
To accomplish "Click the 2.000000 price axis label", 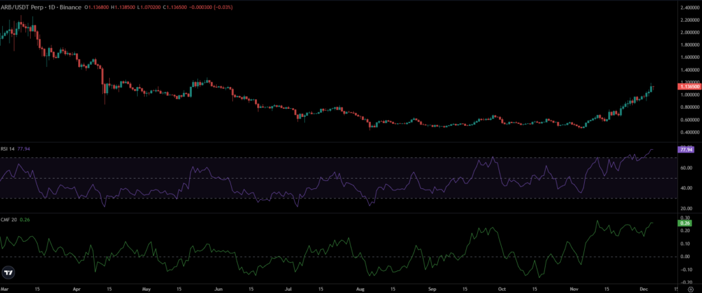I will click(690, 33).
